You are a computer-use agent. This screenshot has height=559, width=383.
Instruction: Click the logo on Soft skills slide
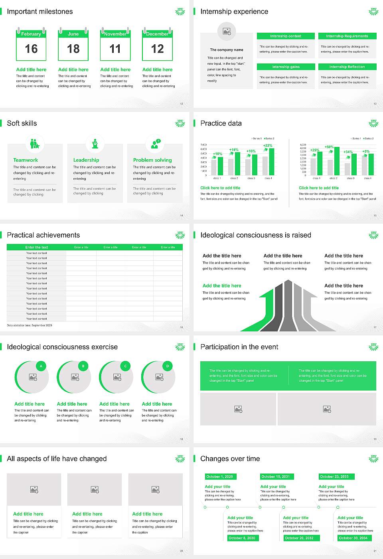pos(180,123)
